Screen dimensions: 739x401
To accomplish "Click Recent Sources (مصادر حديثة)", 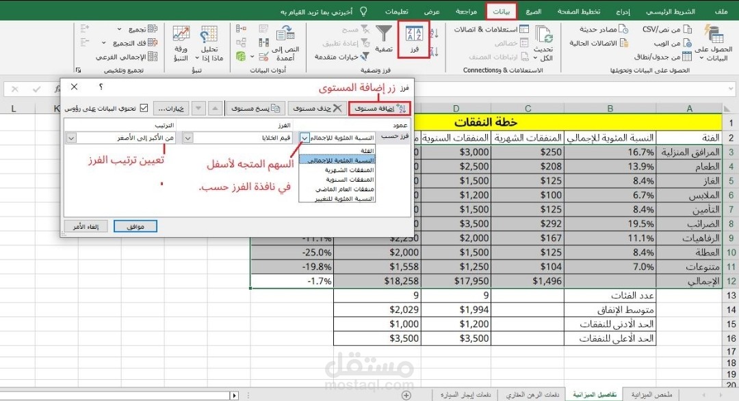I will (x=604, y=29).
